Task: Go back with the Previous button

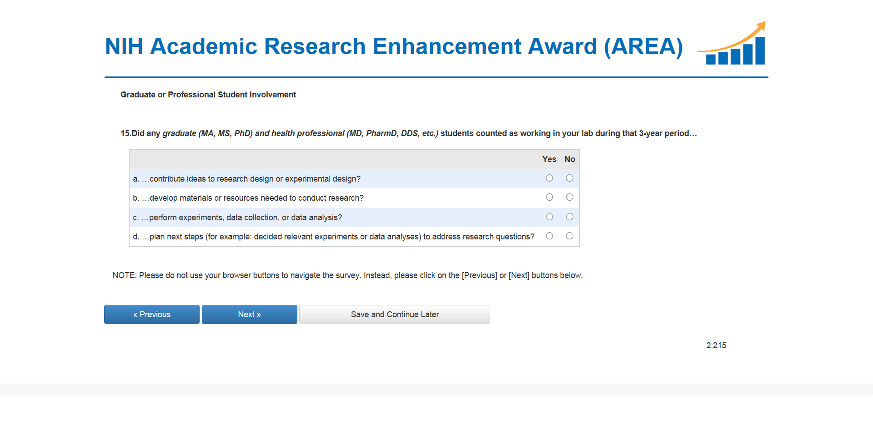Action: pos(151,314)
